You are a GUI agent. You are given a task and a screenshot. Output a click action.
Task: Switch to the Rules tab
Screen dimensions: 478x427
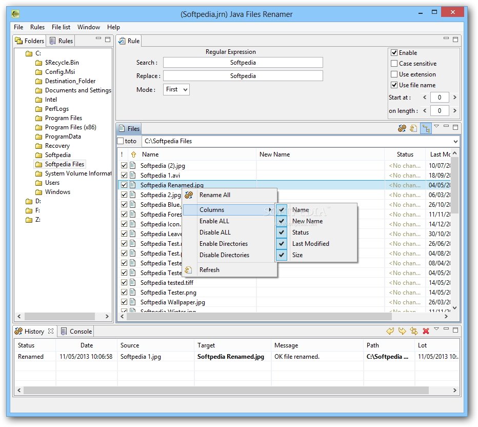tap(62, 41)
